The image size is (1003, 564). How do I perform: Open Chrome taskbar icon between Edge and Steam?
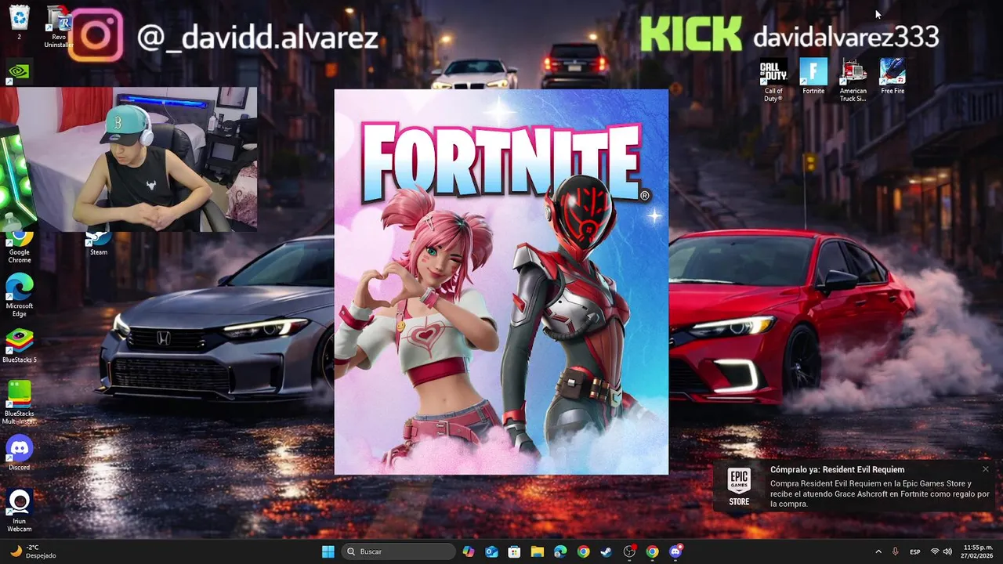pos(583,551)
